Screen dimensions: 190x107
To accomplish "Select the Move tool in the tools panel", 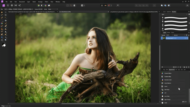I will pyautogui.click(x=6, y=12).
